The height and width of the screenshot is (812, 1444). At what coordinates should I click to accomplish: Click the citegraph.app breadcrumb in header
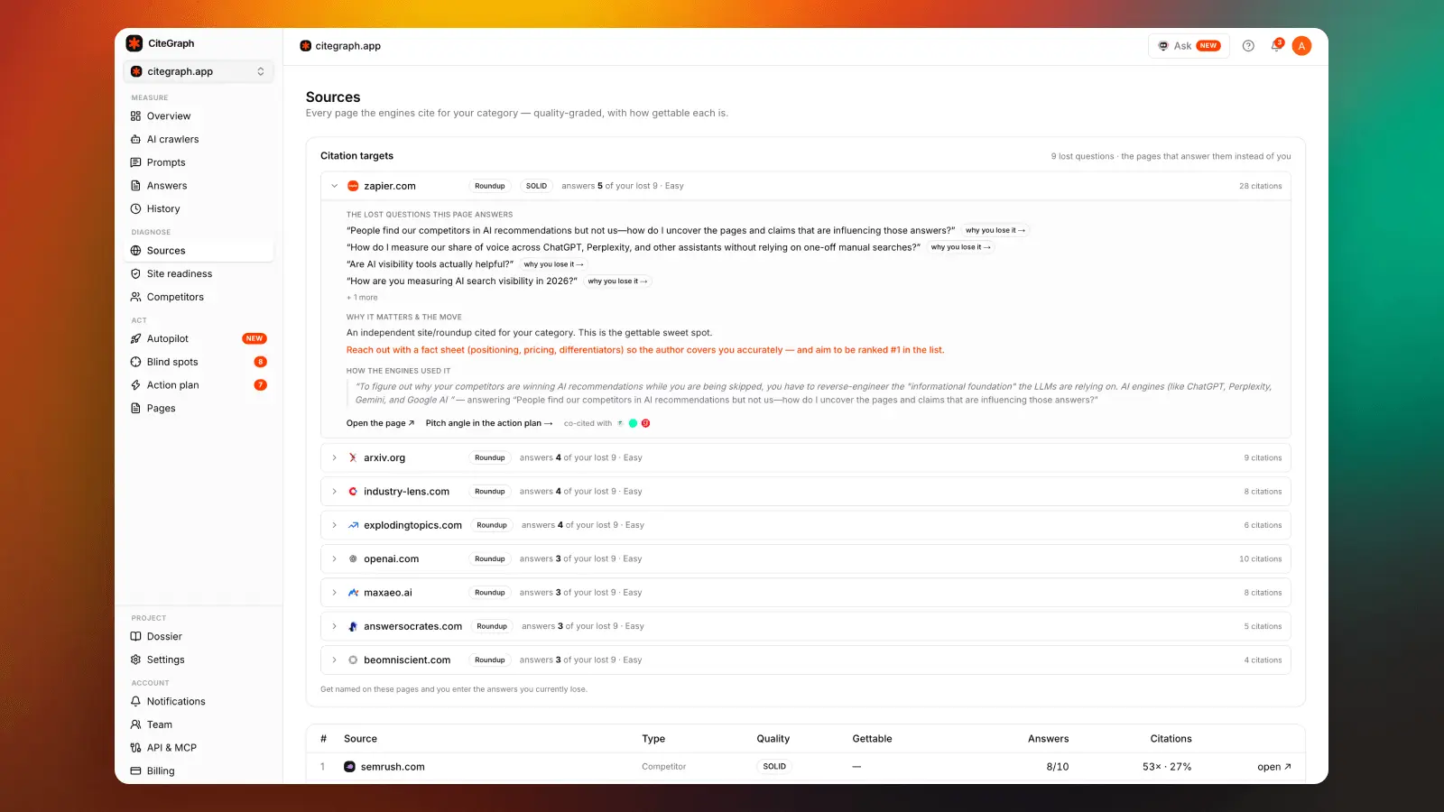coord(340,46)
